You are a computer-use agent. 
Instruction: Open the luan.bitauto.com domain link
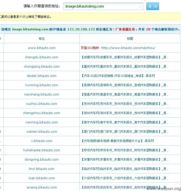tap(42, 178)
